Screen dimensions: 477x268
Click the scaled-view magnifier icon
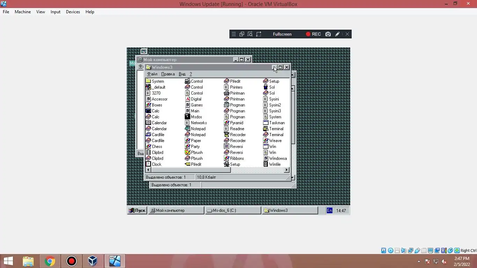(250, 34)
